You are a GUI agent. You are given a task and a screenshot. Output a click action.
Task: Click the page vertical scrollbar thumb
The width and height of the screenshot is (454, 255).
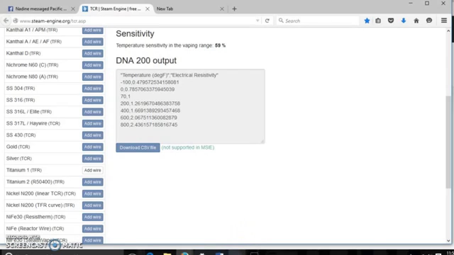coord(448,142)
